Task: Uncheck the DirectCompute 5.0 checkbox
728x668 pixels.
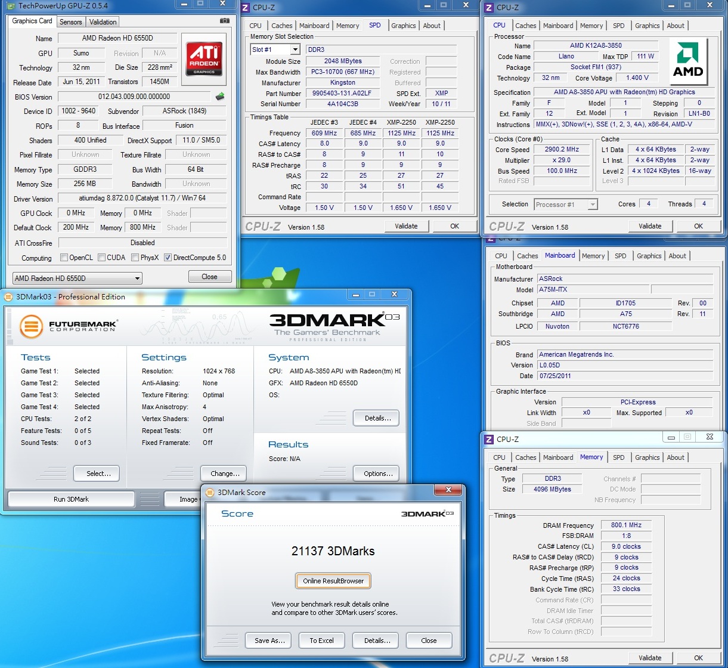Action: pyautogui.click(x=168, y=258)
